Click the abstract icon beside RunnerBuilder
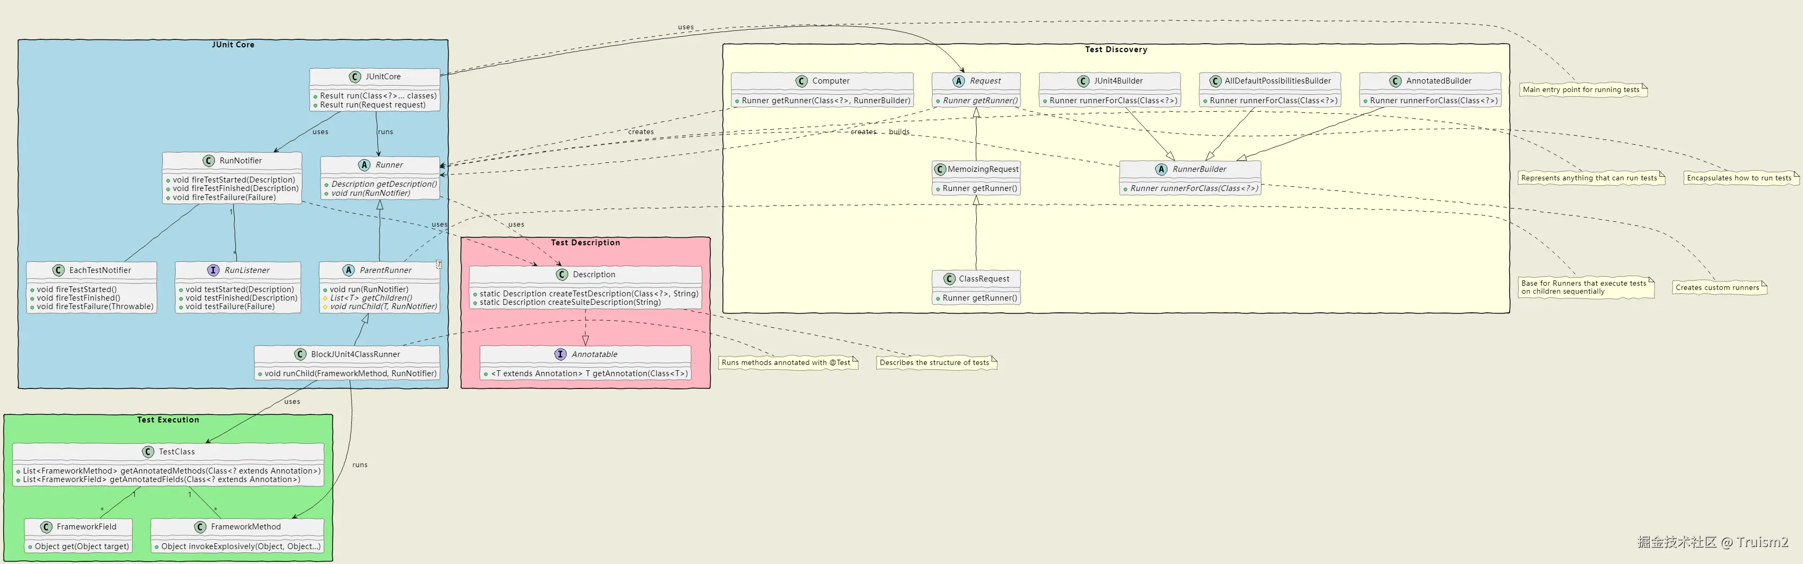 point(1162,169)
